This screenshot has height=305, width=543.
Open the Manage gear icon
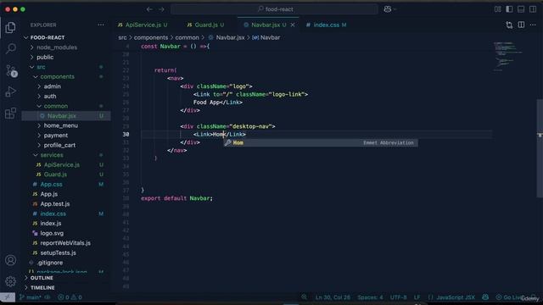10,281
